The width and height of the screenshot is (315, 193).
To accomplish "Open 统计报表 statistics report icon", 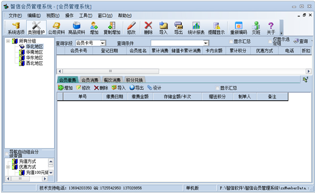I will point(196,28).
